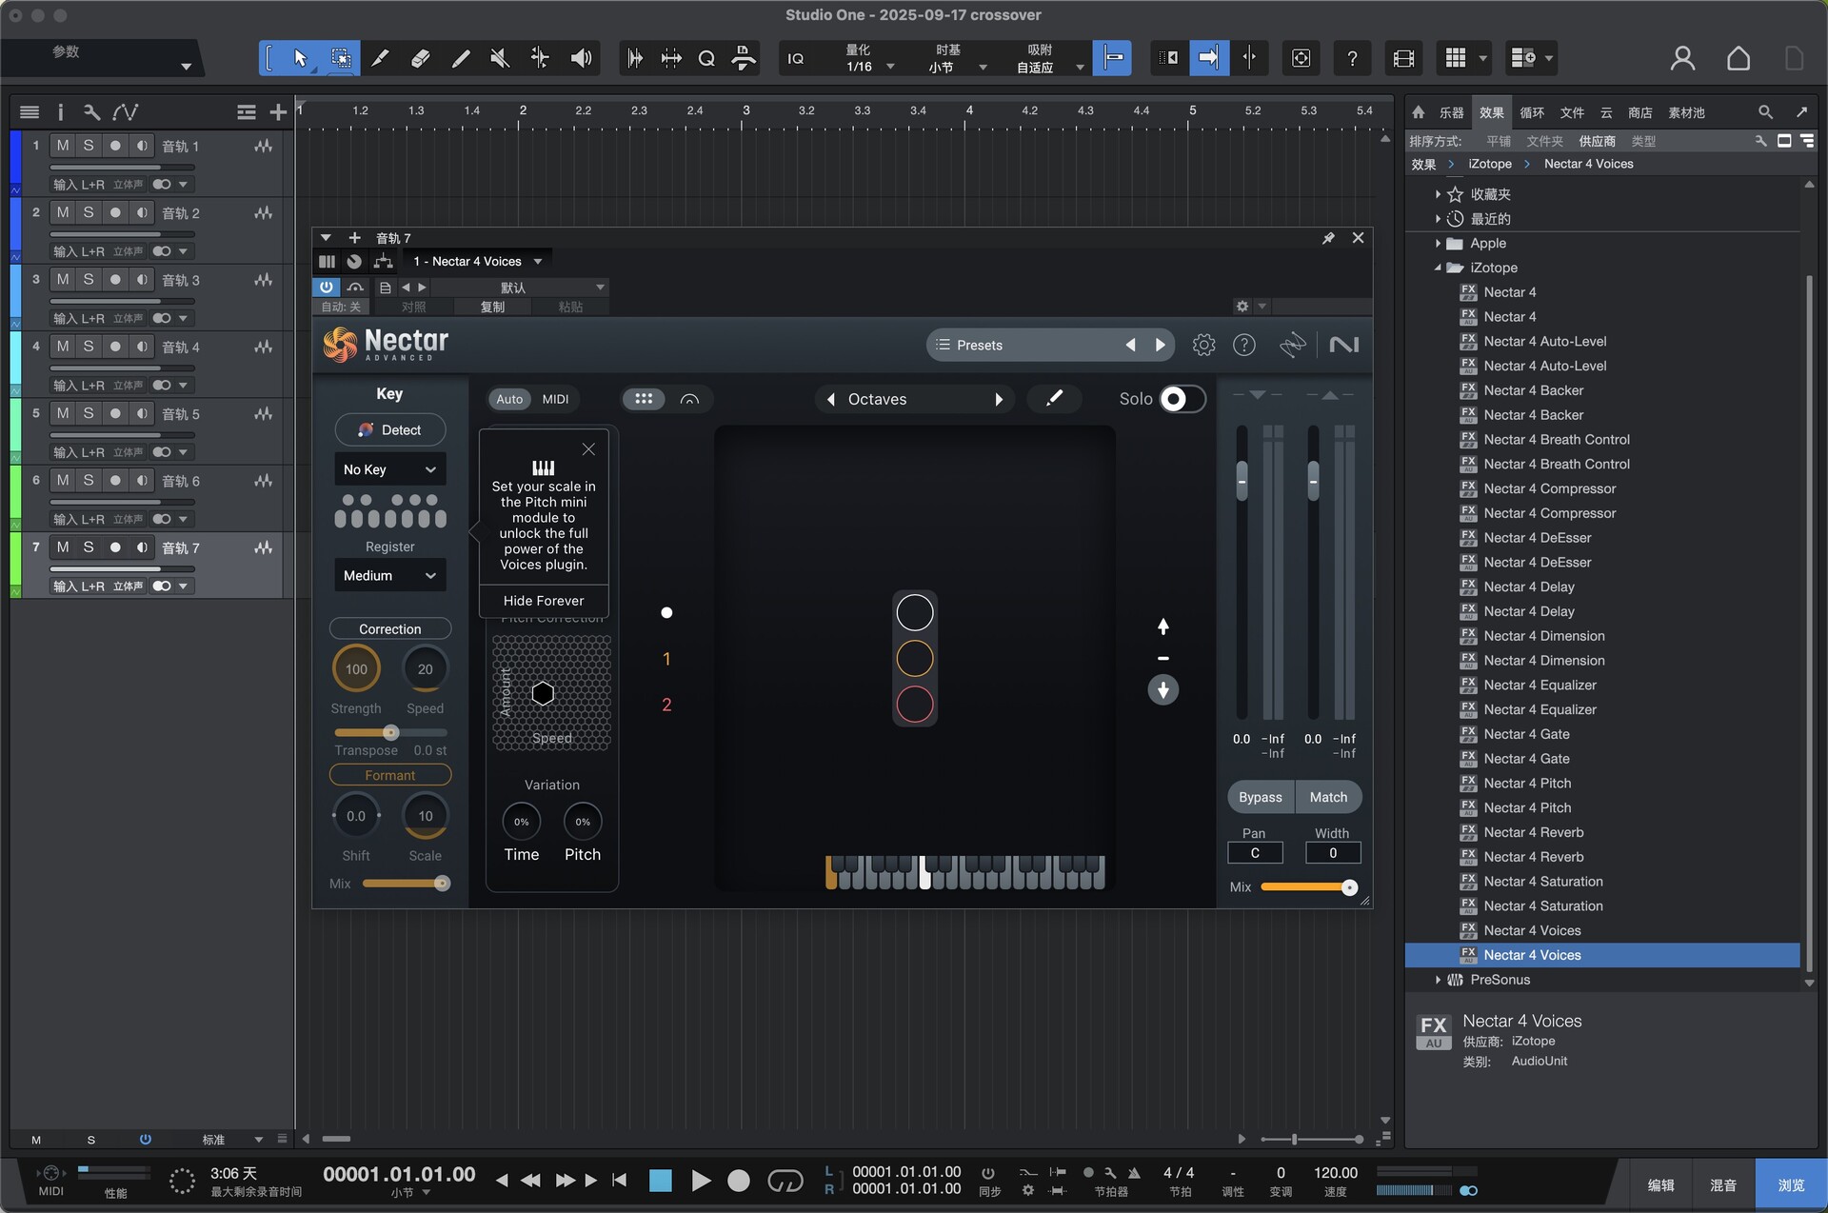Switch to the 乐器 browser tab
Screen dimensions: 1828x1213
point(1451,112)
